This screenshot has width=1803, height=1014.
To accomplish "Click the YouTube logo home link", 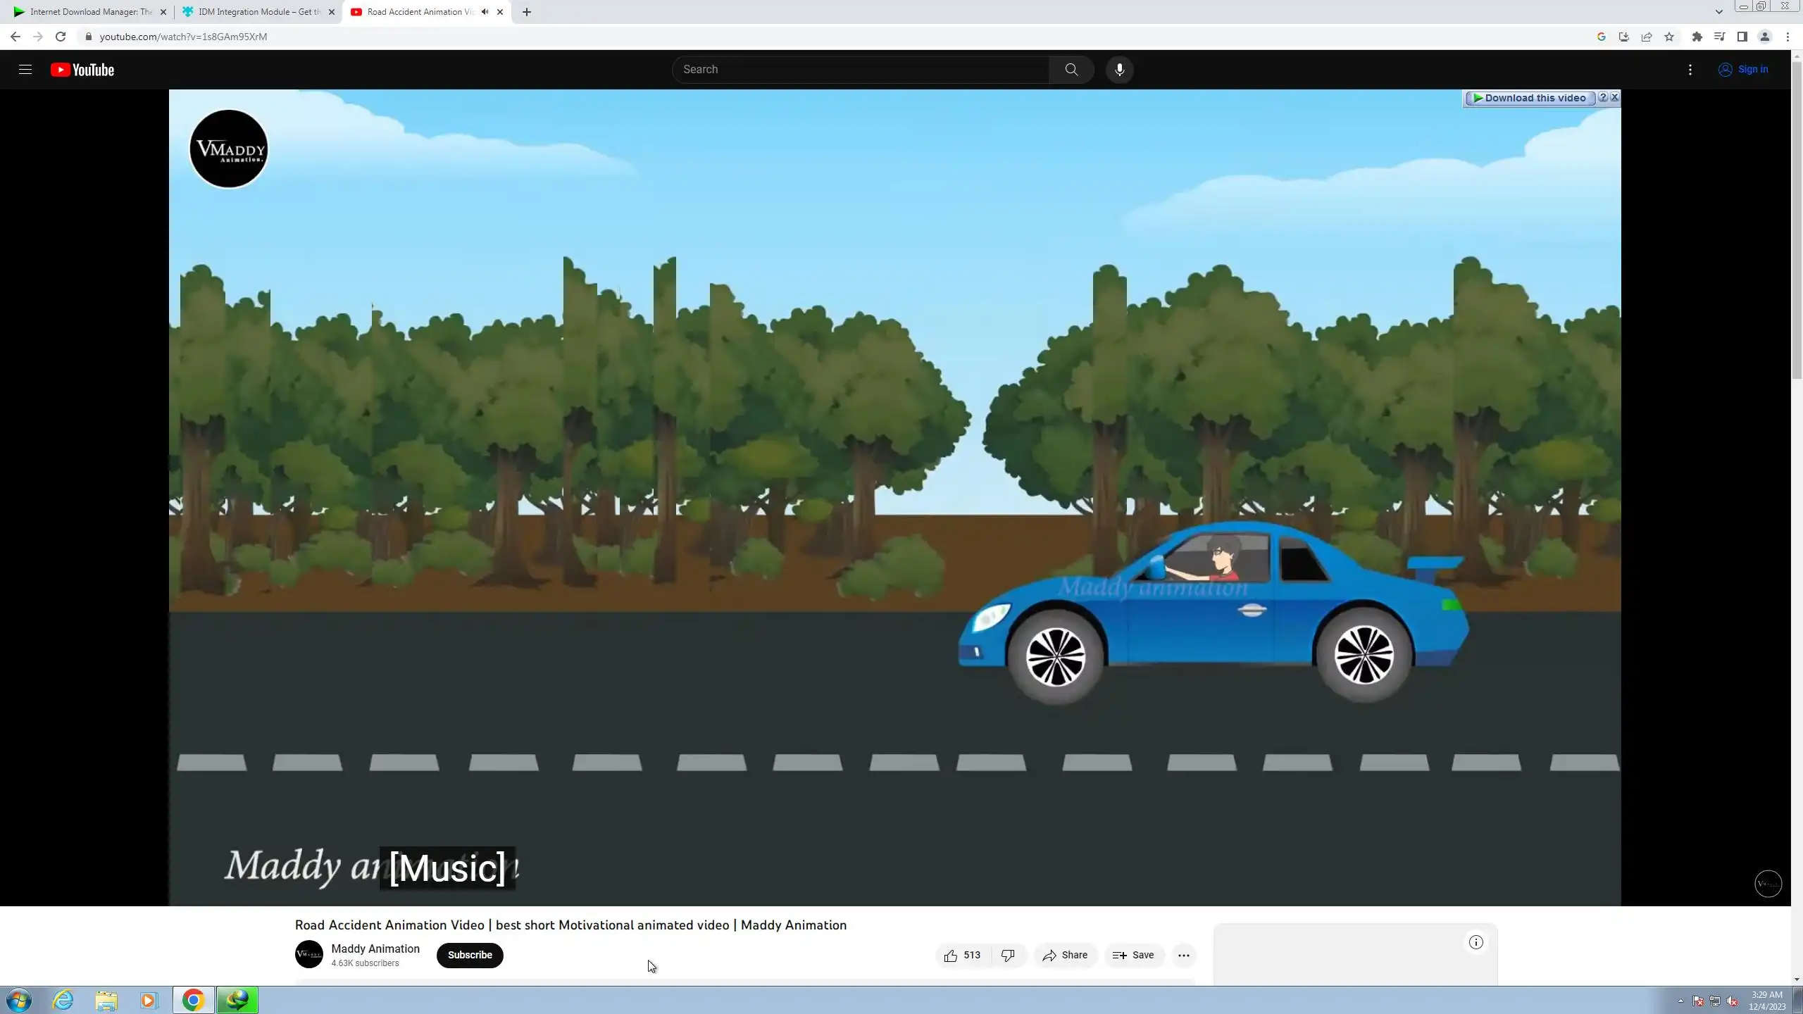I will [82, 70].
